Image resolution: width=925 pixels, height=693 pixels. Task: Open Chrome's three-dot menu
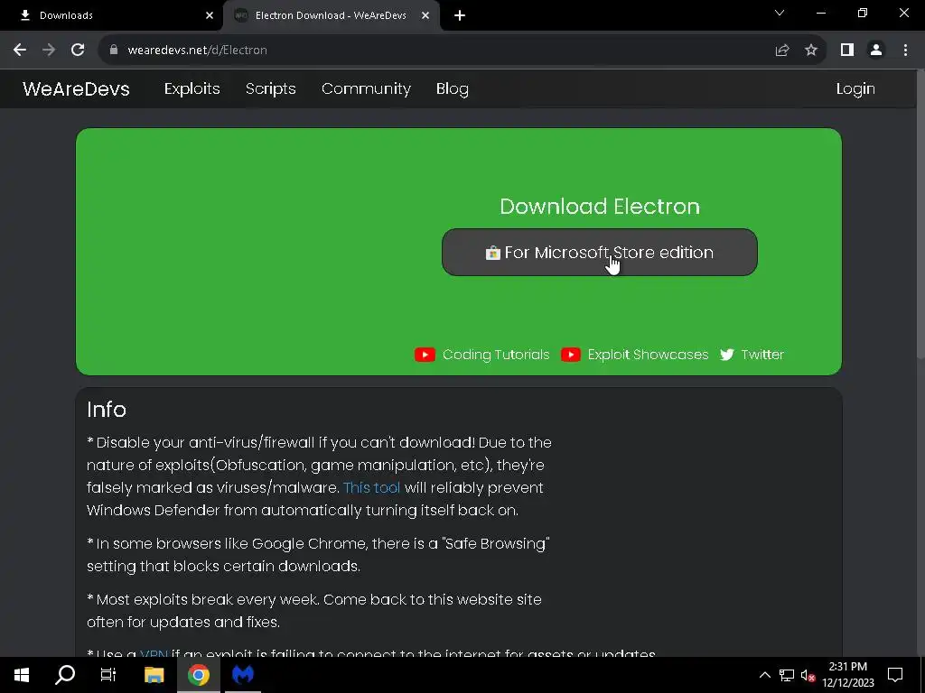tap(905, 51)
